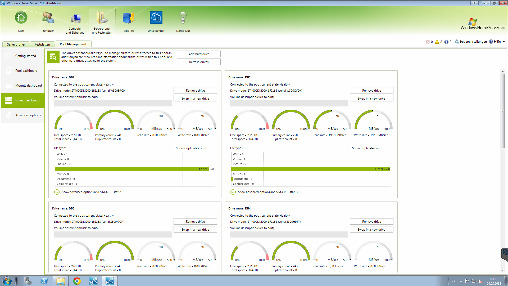Screen dimensions: 508x286
Task: Click the scrollbar down arrow
Action: 502,270
